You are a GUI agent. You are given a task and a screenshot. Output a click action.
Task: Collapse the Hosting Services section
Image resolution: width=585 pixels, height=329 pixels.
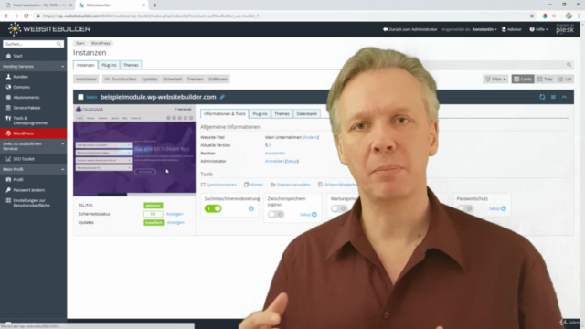pyautogui.click(x=63, y=67)
